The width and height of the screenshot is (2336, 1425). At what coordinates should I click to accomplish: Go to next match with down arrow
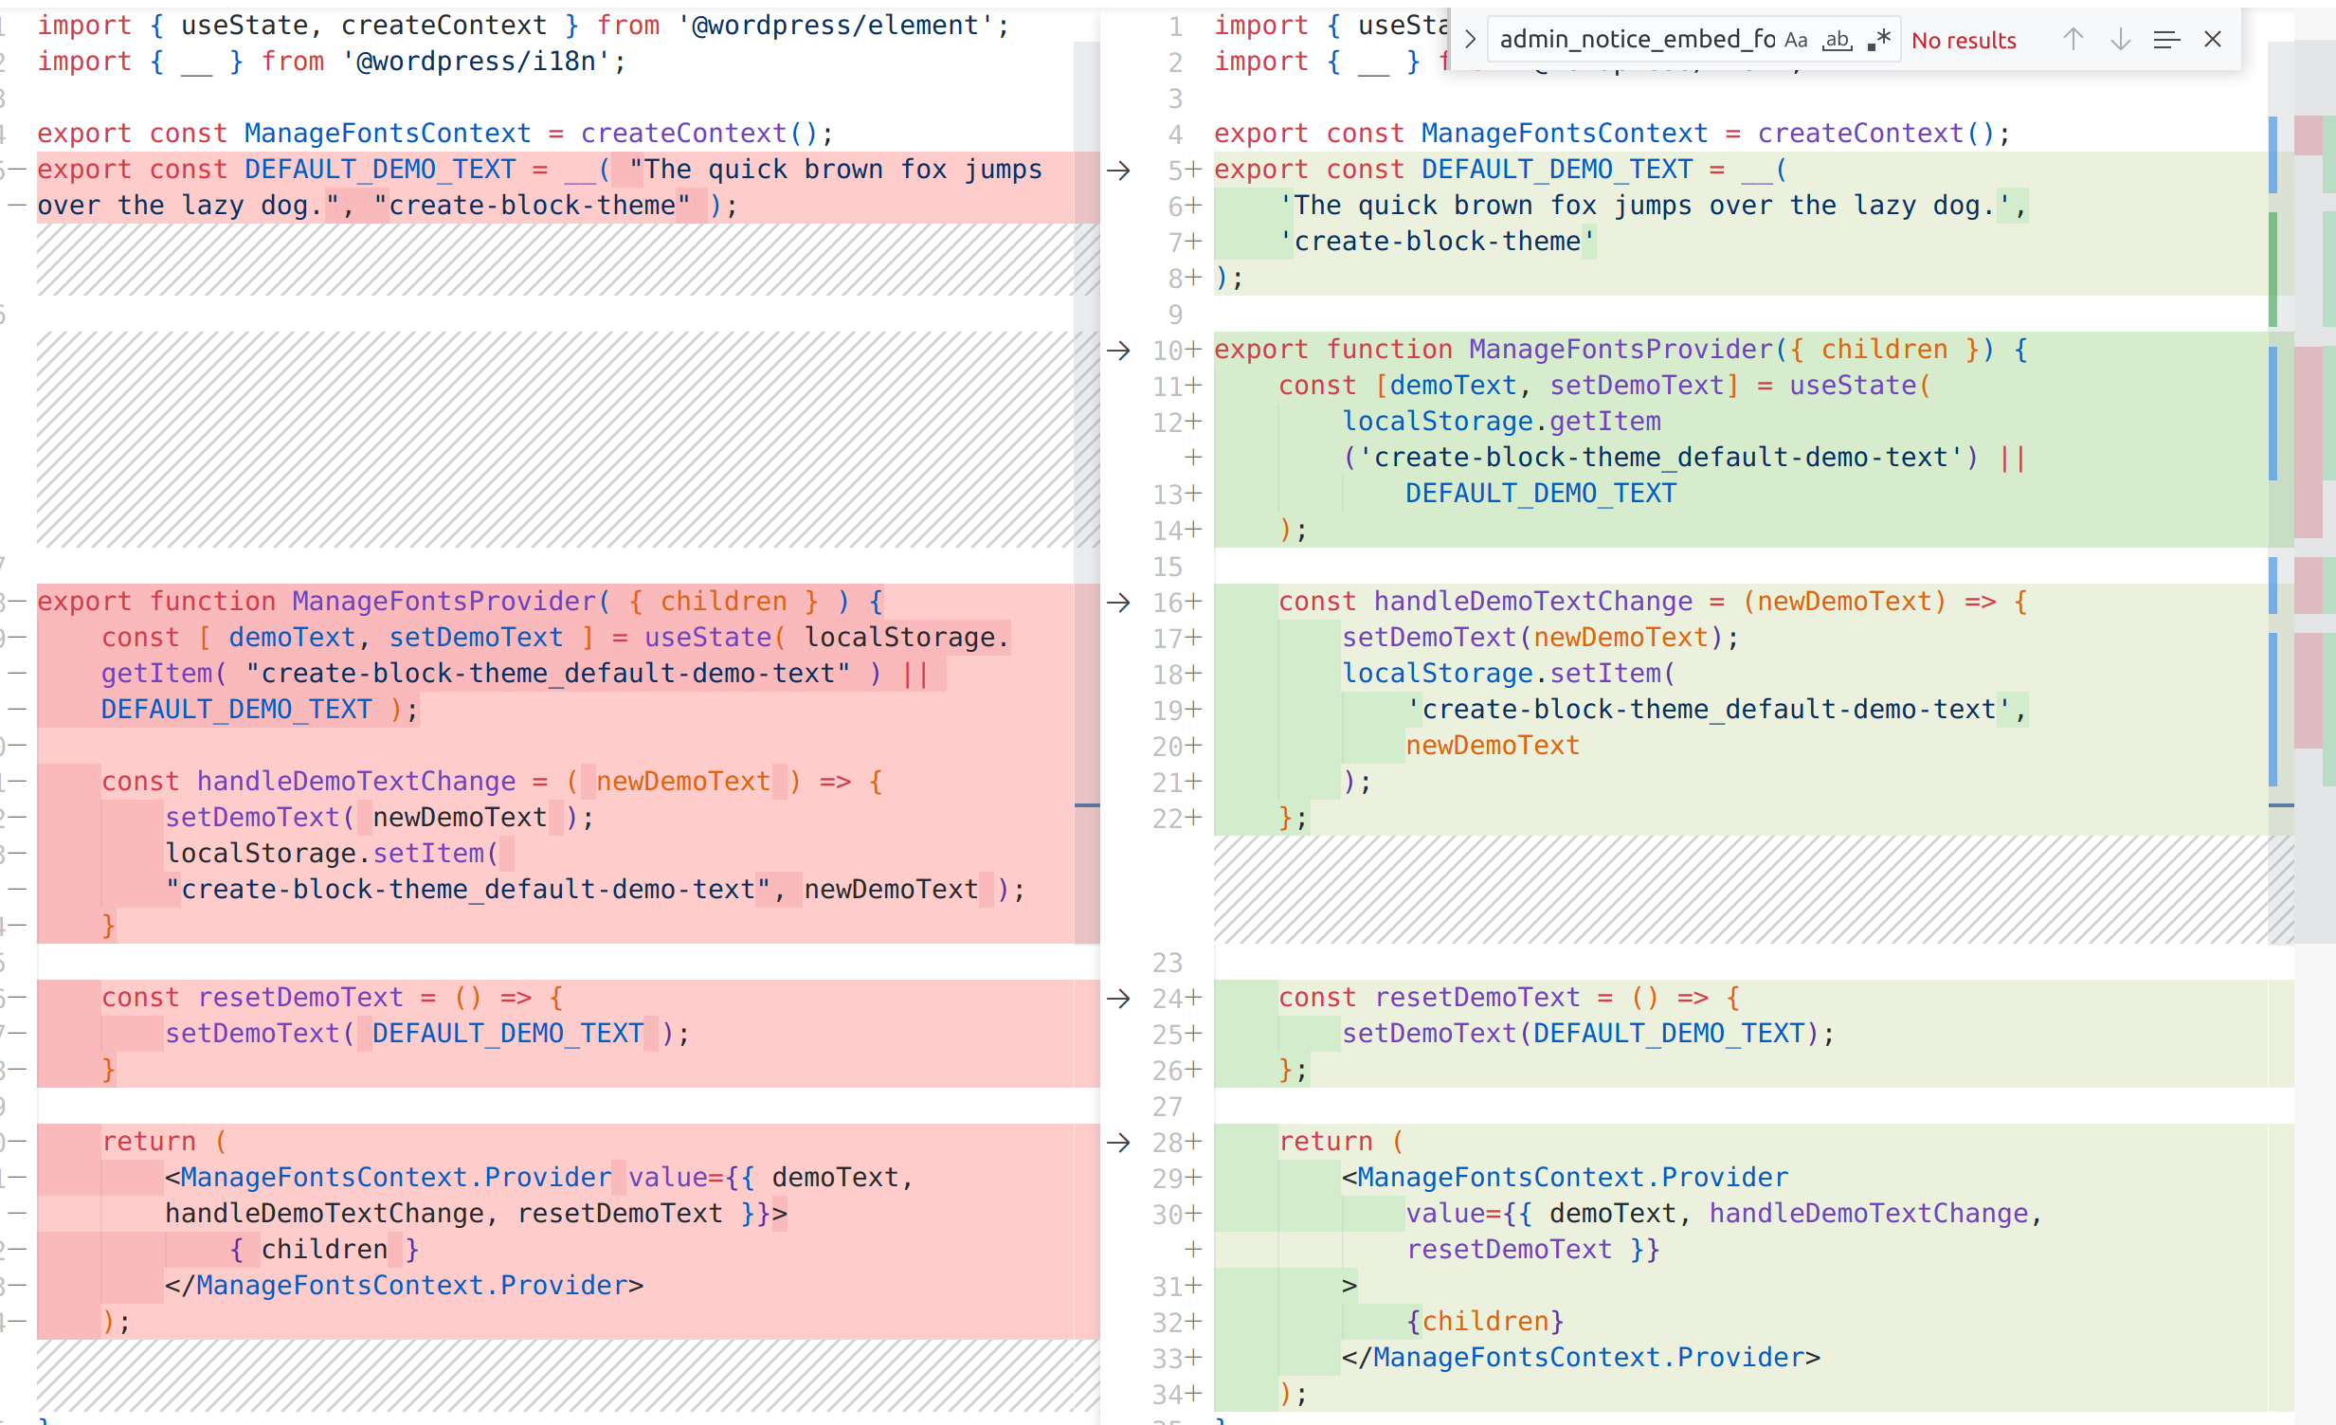[2121, 40]
